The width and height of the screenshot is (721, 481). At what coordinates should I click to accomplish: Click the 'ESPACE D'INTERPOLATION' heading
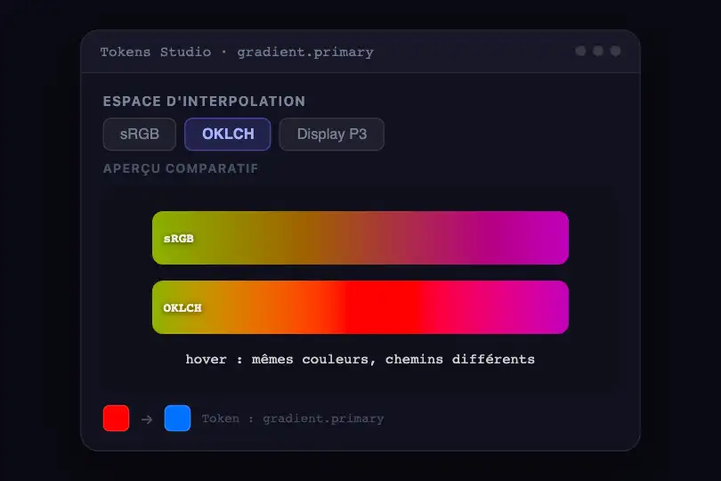pyautogui.click(x=204, y=102)
